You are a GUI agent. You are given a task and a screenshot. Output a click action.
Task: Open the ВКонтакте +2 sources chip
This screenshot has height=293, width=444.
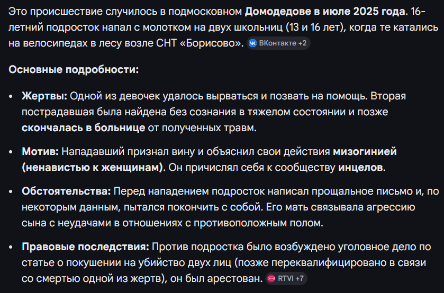click(x=278, y=43)
